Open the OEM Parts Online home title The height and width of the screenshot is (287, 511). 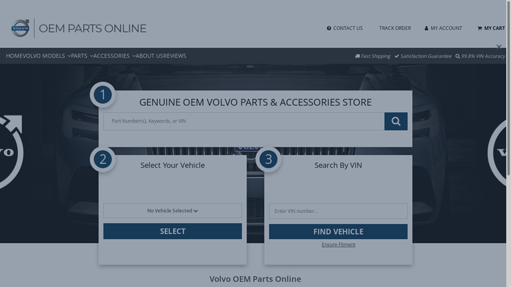93,28
